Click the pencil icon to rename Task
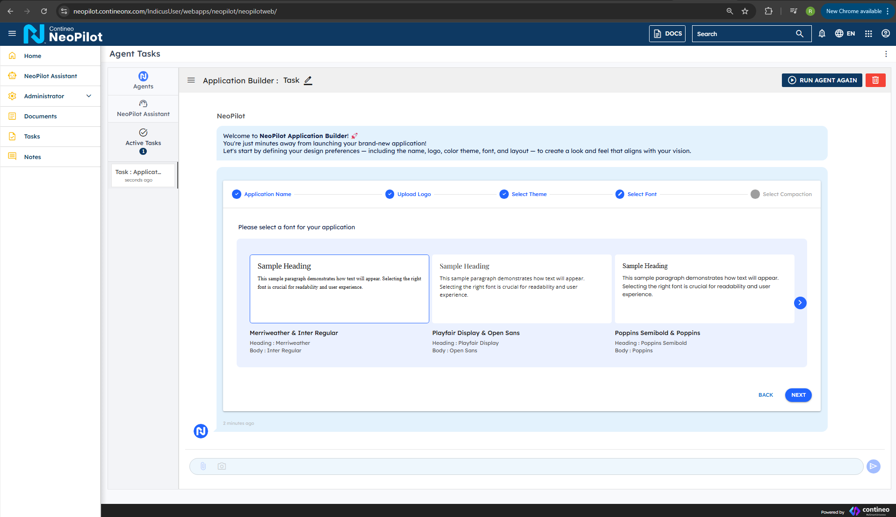Screen dimensions: 896x517 tap(308, 80)
